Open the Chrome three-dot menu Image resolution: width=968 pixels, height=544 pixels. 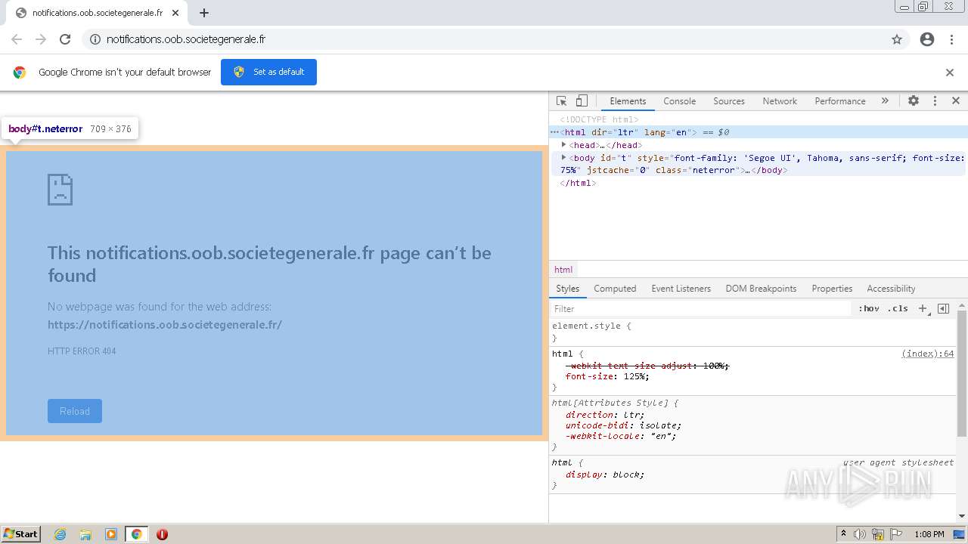[x=951, y=39]
